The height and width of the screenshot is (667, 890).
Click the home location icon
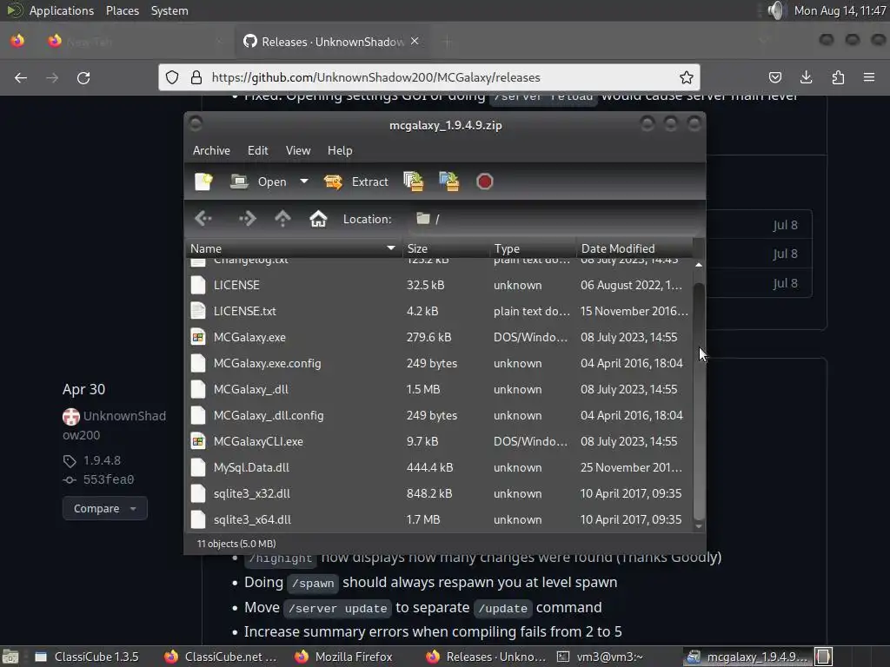click(x=318, y=218)
